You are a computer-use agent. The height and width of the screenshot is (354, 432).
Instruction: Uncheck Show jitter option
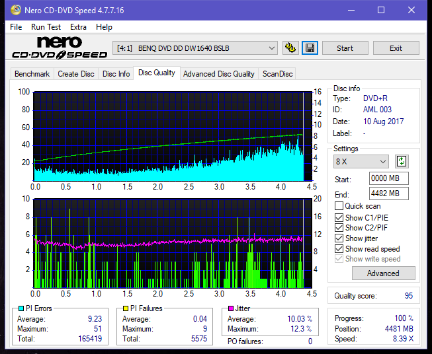(x=339, y=238)
